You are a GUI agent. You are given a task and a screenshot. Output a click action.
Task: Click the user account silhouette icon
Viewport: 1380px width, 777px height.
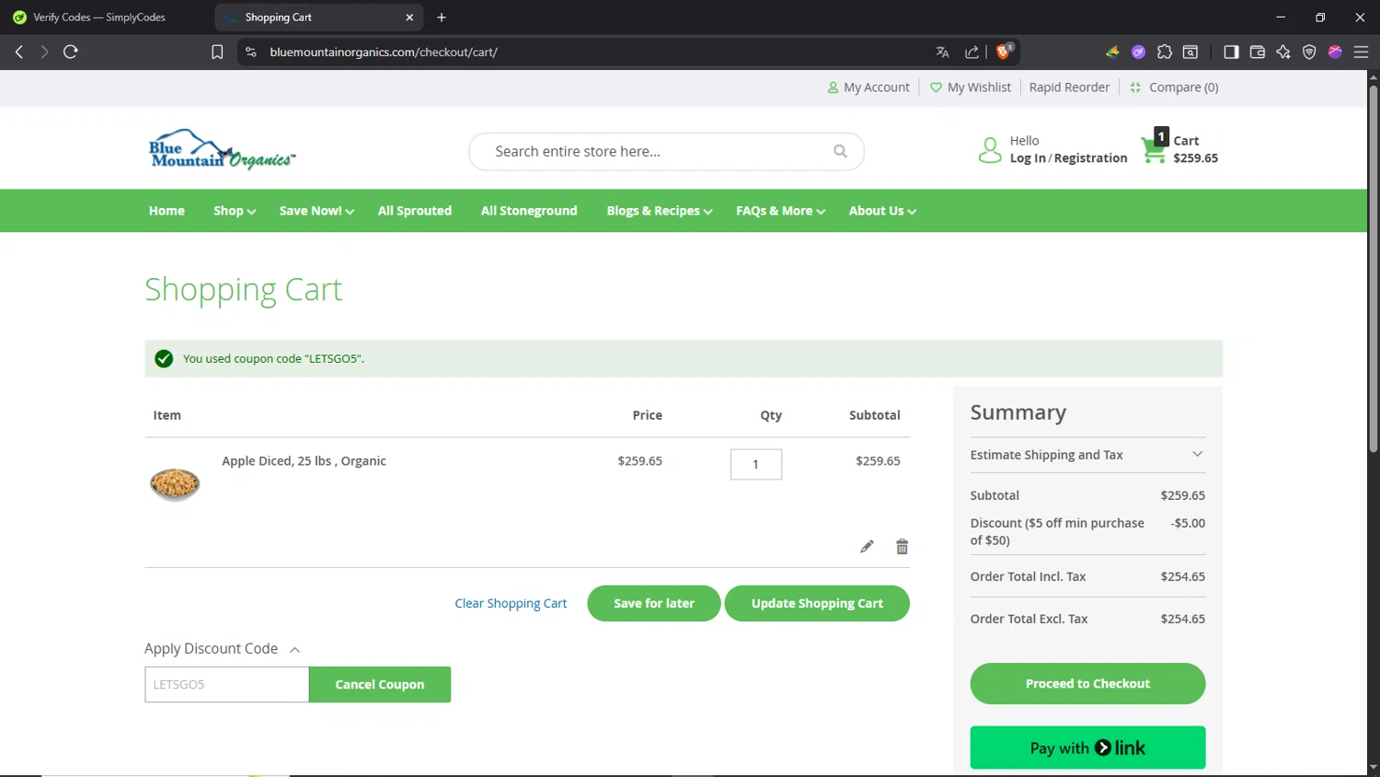point(990,150)
